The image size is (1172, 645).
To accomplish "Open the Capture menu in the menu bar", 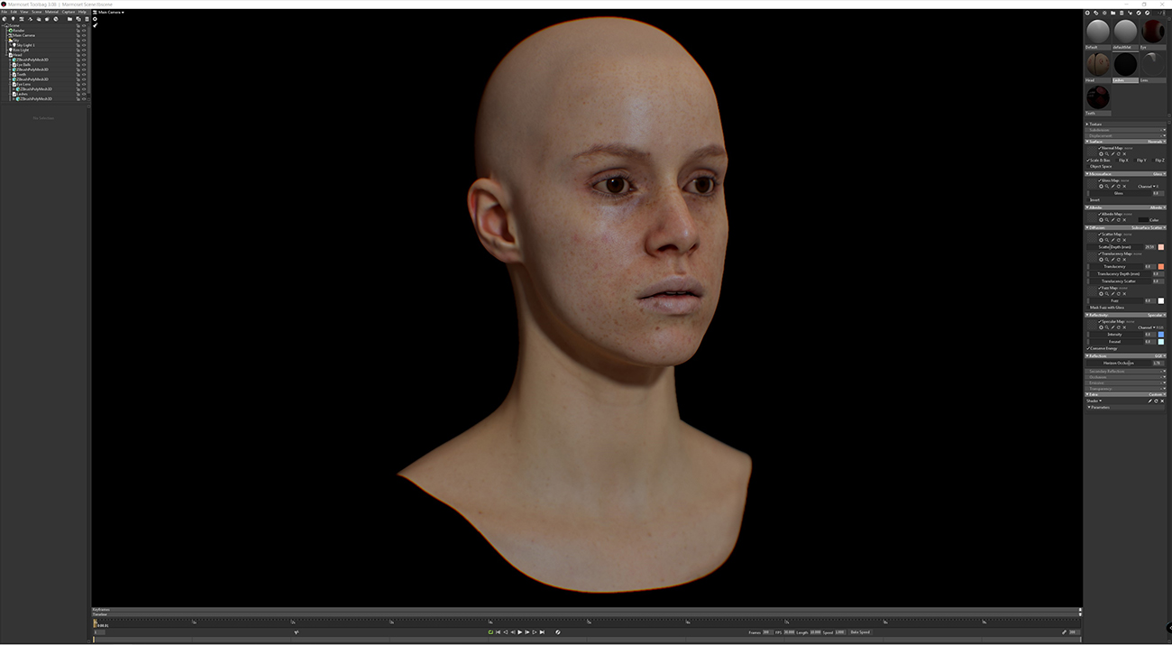I will pyautogui.click(x=68, y=12).
